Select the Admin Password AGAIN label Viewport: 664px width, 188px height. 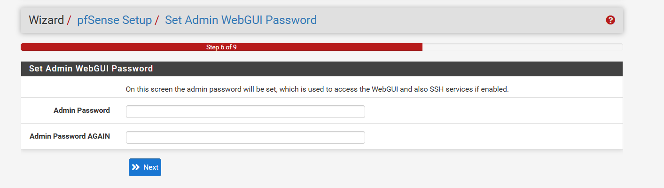click(x=70, y=136)
